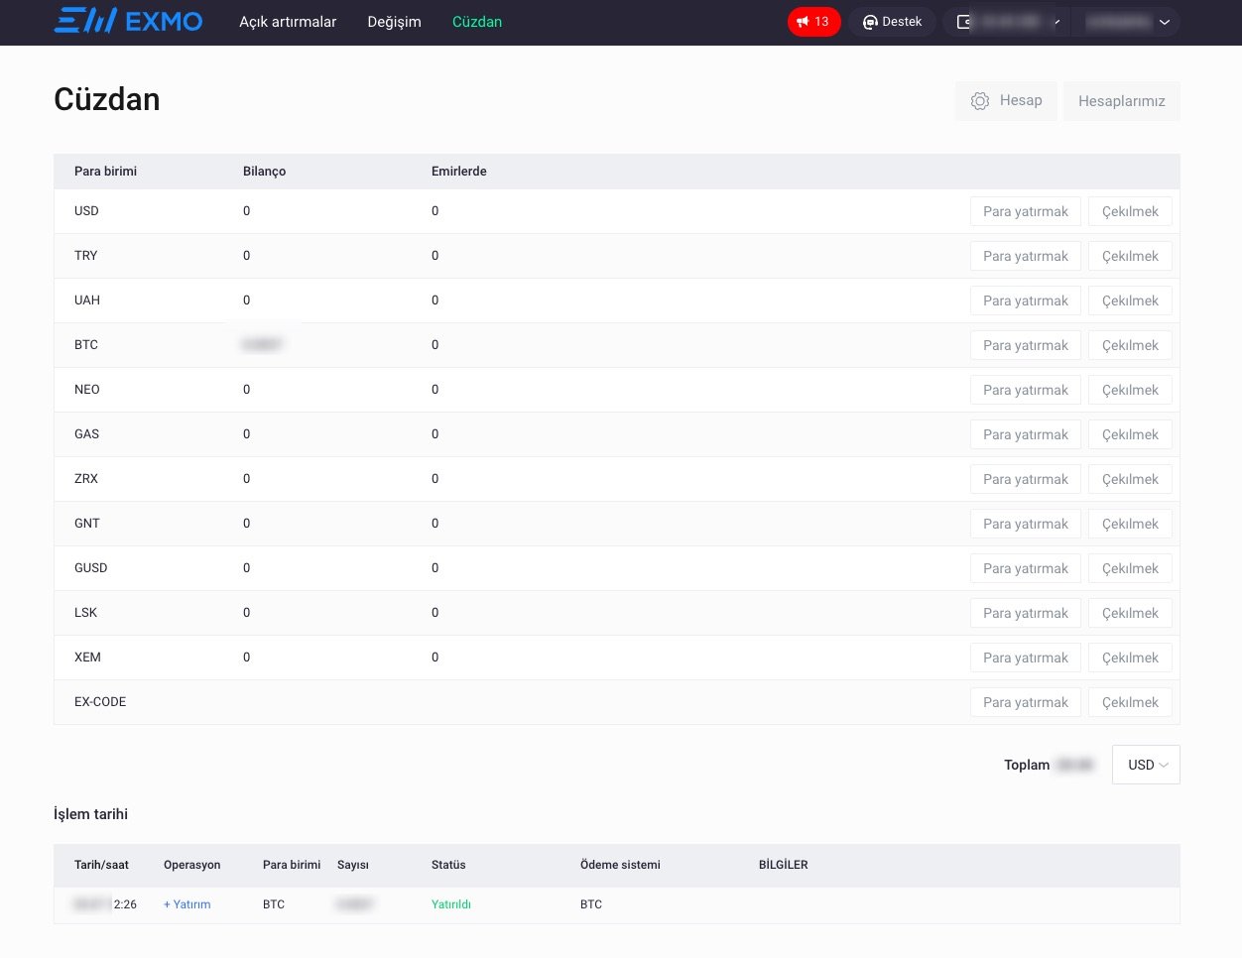Click the + Yatırım operation link
This screenshot has width=1242, height=958.
coord(186,904)
